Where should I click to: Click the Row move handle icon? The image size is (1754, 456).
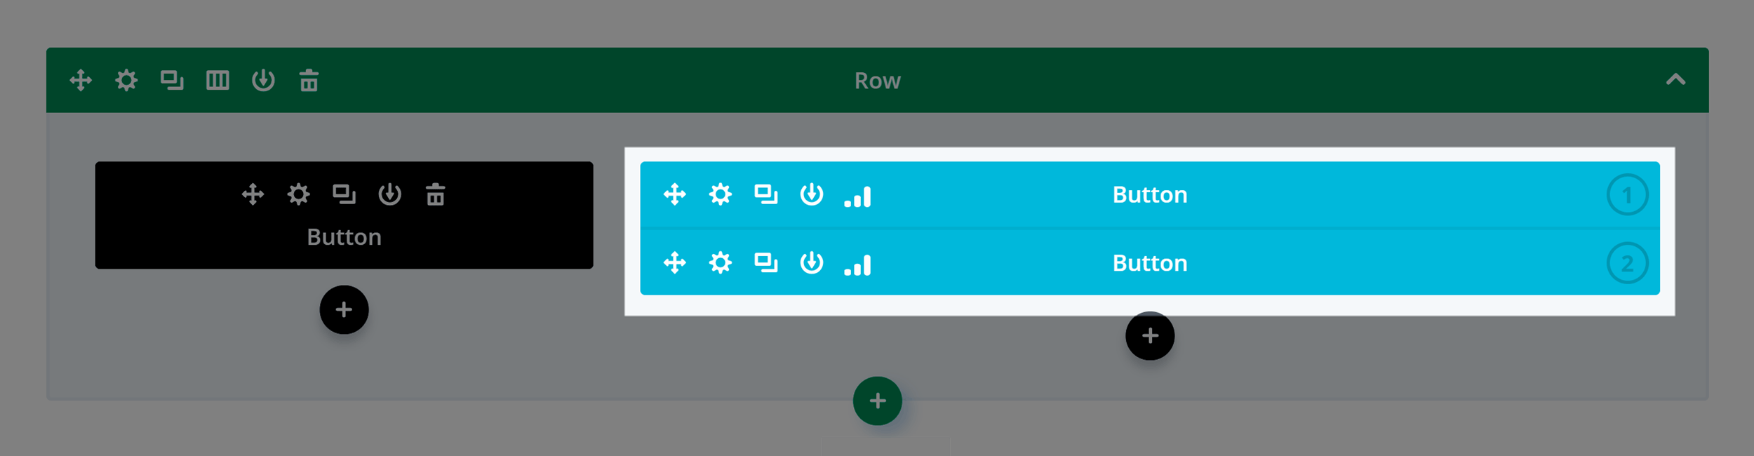pyautogui.click(x=81, y=80)
